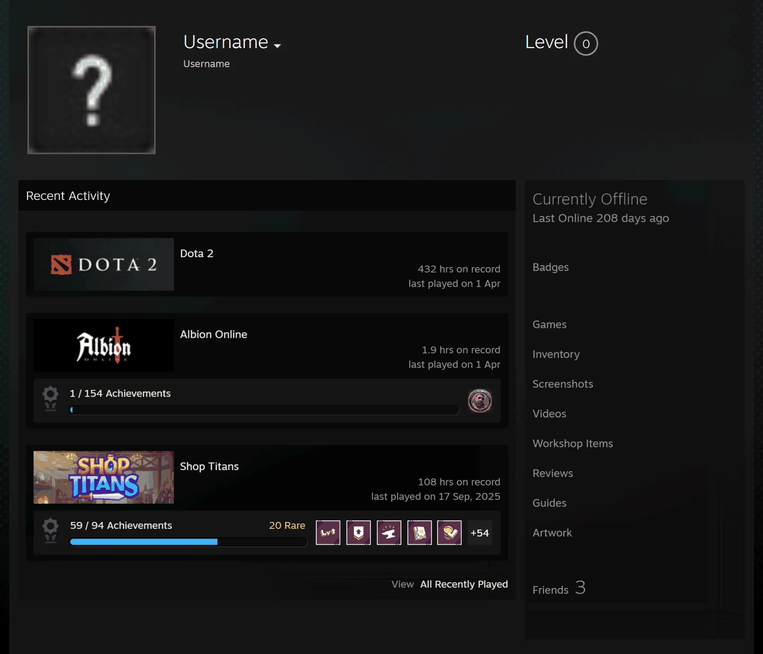The image size is (763, 654).
Task: Expand the Username dropdown arrow
Action: point(277,46)
